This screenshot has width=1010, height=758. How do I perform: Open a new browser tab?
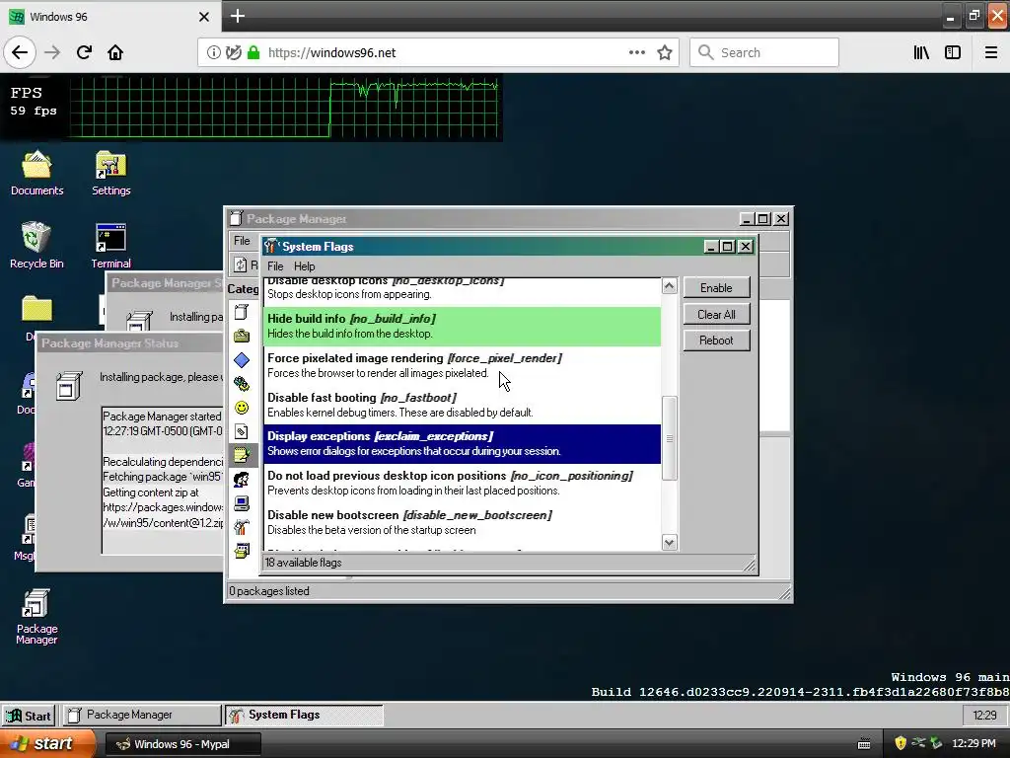click(x=238, y=16)
